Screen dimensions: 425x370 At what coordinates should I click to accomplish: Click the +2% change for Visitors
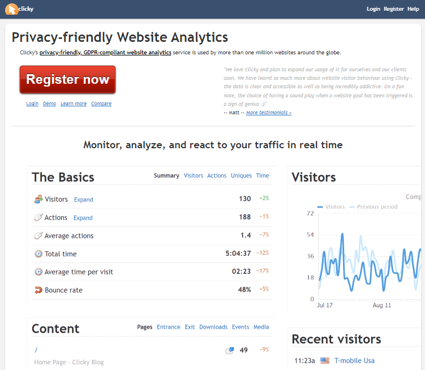point(264,198)
